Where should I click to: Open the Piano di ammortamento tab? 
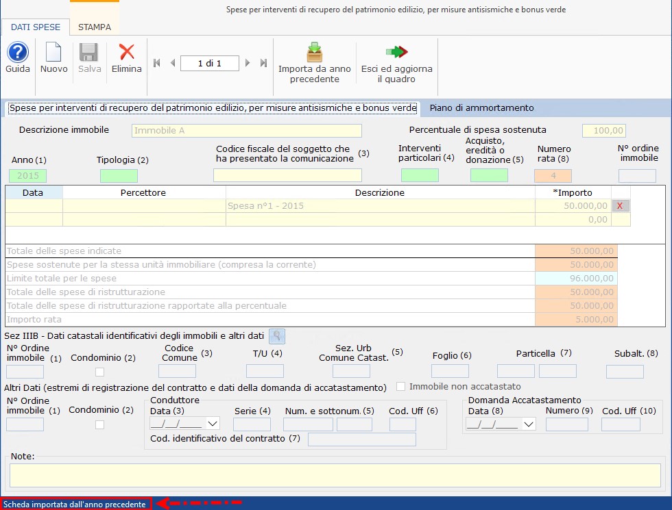(481, 108)
